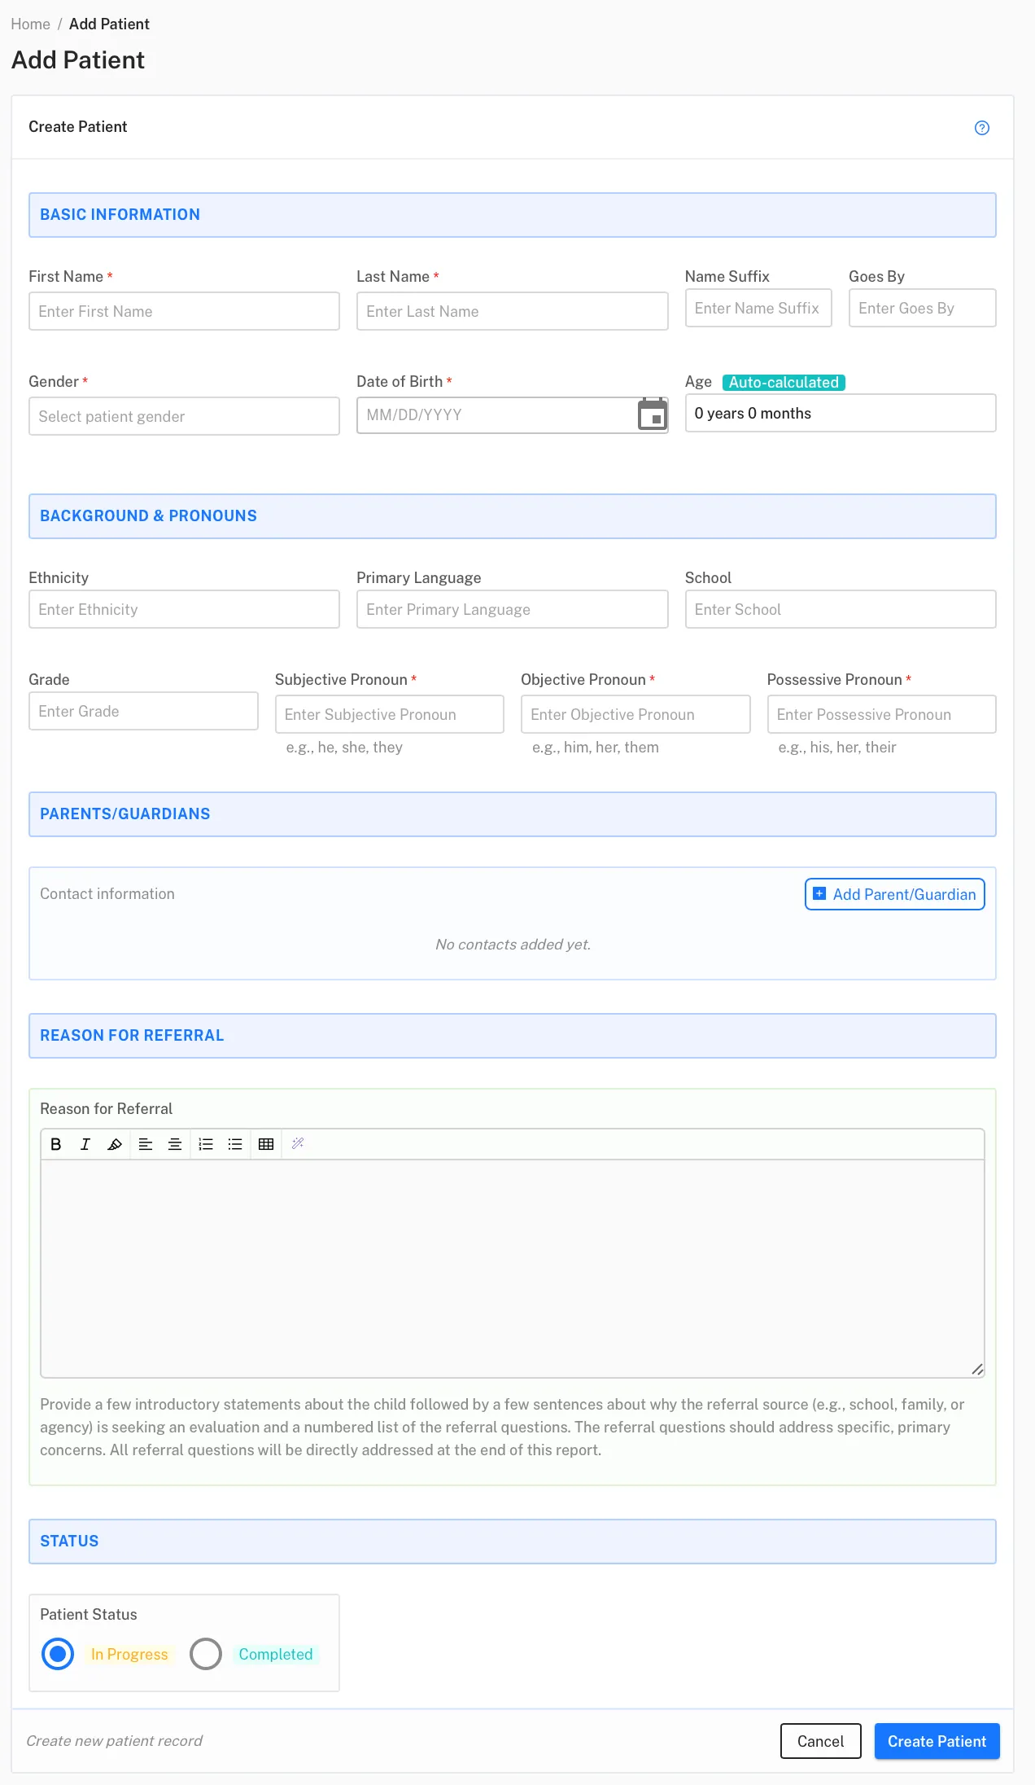Open the Date of Birth calendar picker
Image resolution: width=1035 pixels, height=1785 pixels.
pyautogui.click(x=653, y=414)
